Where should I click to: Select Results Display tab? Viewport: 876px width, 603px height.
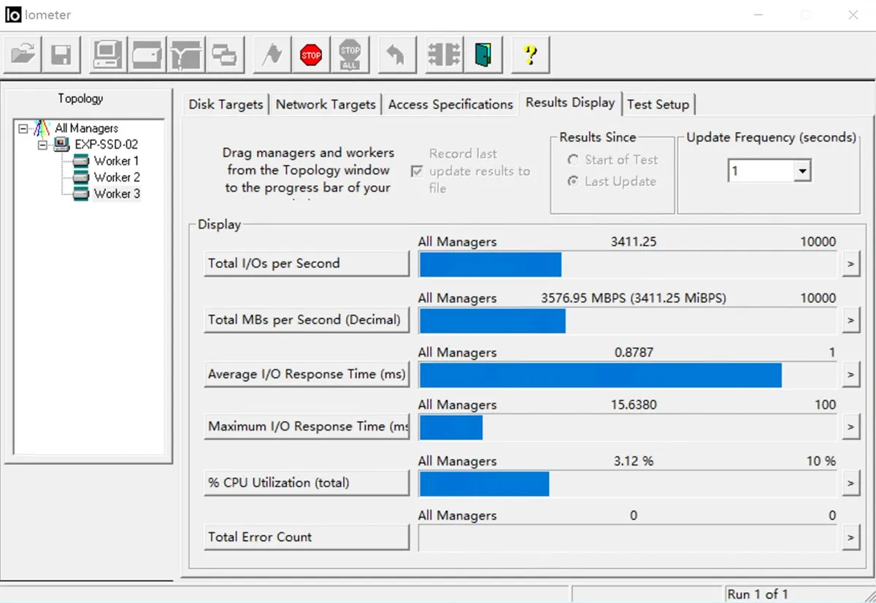click(570, 103)
